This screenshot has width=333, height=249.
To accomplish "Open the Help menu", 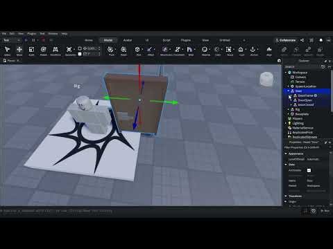I will coord(65,34).
